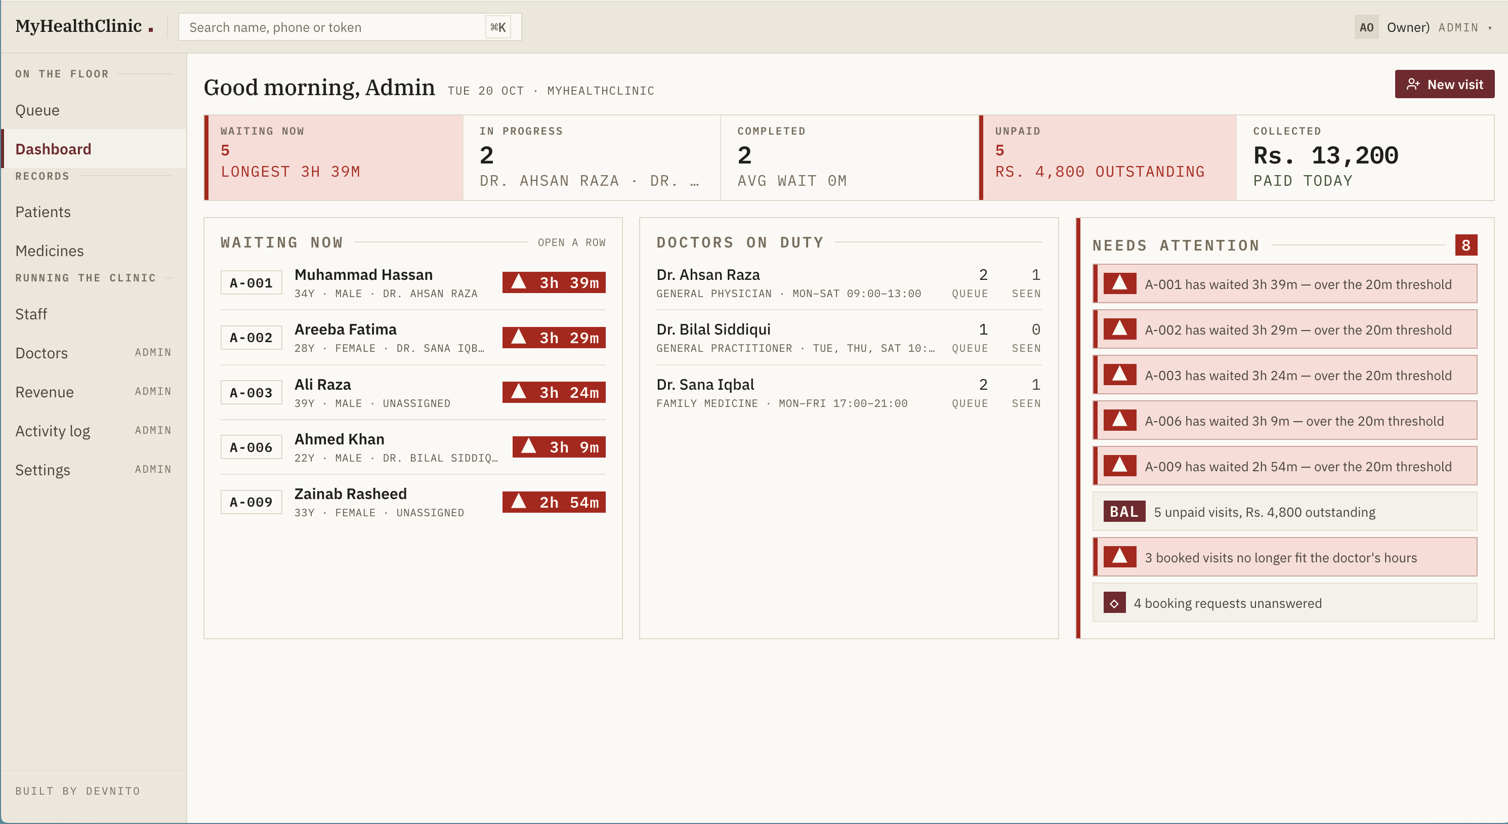
Task: Open the In Progress summary card
Action: (x=592, y=157)
